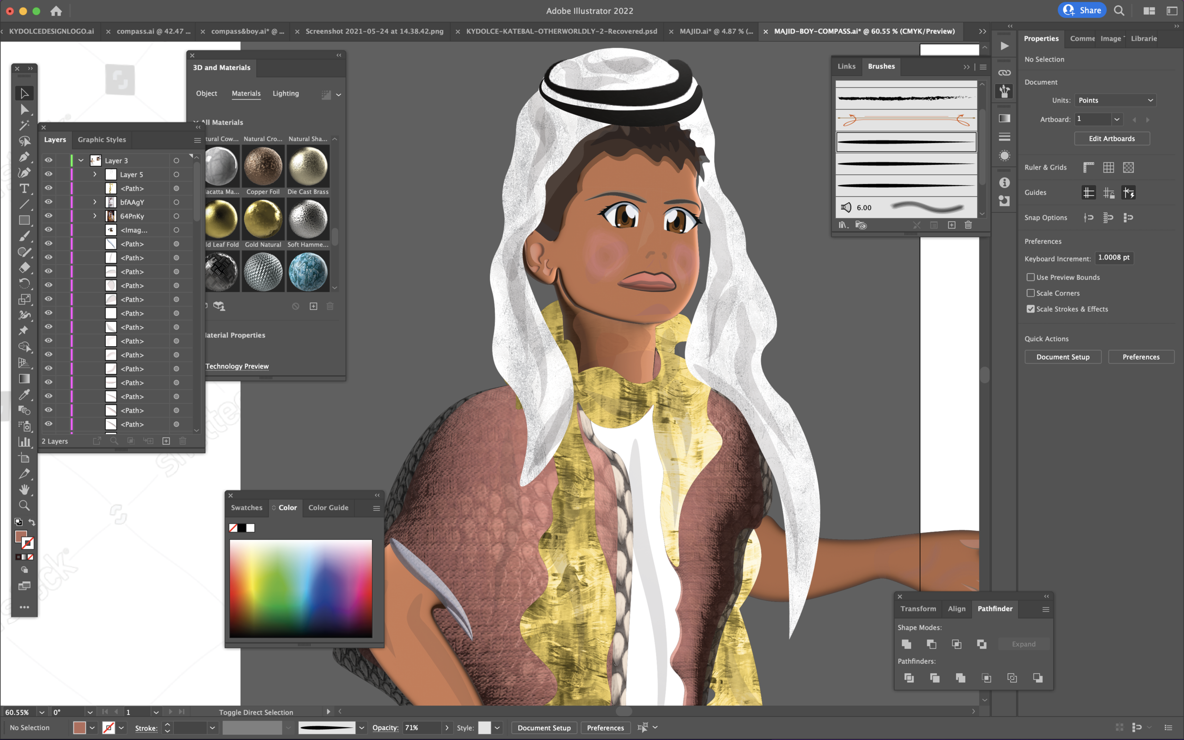Click the Share button
The height and width of the screenshot is (740, 1184).
click(1082, 10)
